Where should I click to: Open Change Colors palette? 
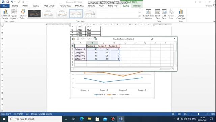(x=23, y=14)
